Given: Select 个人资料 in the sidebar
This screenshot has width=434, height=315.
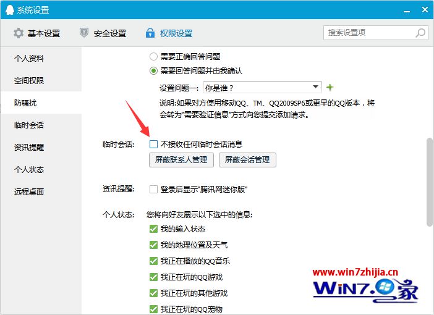Looking at the screenshot, I should pyautogui.click(x=41, y=58).
